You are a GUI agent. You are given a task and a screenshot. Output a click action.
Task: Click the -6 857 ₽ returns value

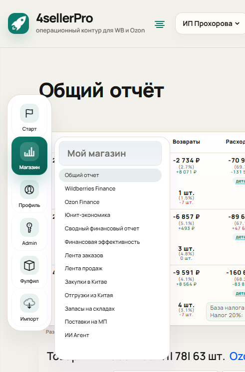point(186,217)
